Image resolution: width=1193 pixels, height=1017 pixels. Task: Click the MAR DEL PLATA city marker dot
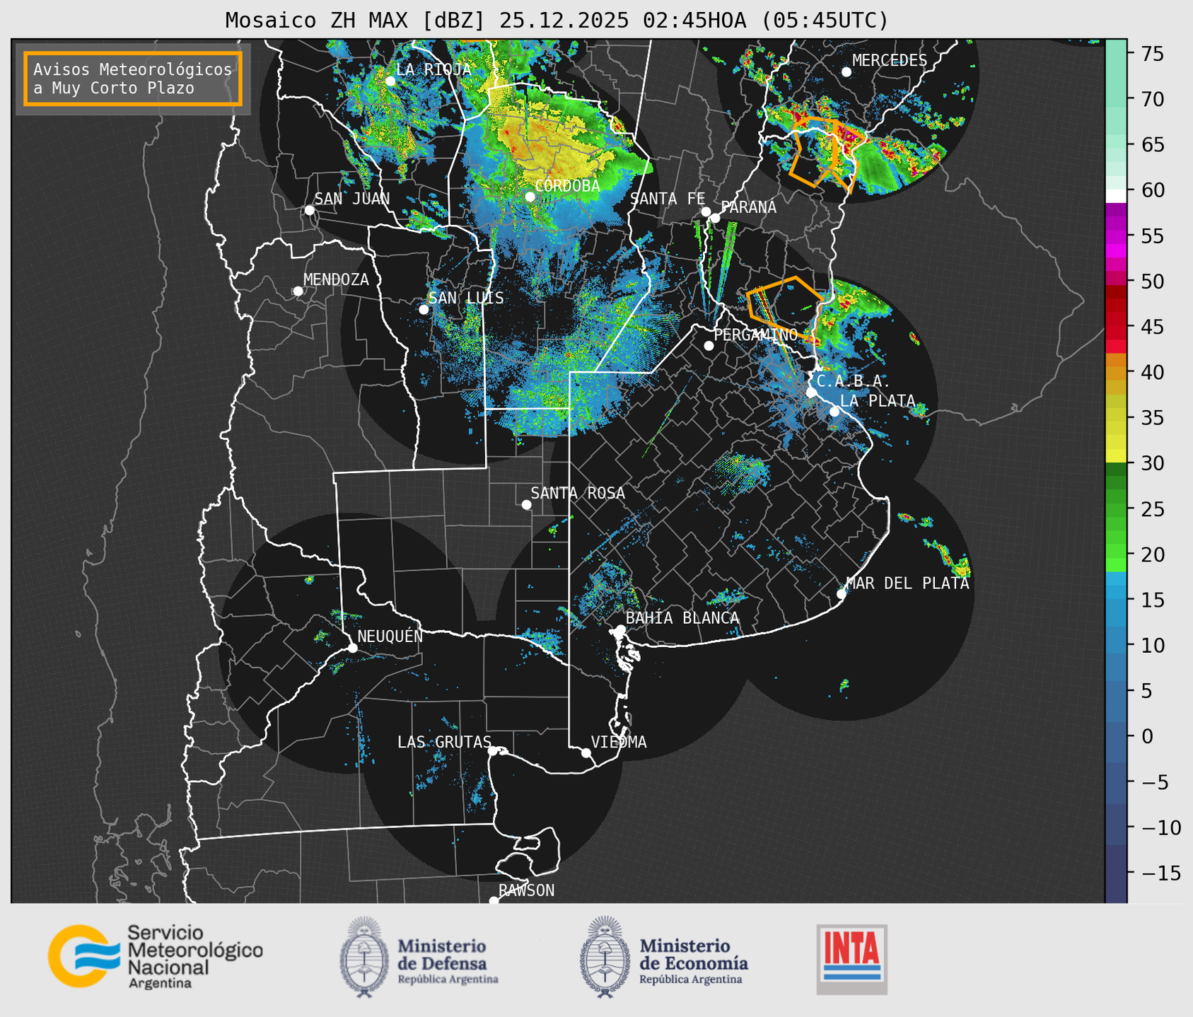[842, 594]
